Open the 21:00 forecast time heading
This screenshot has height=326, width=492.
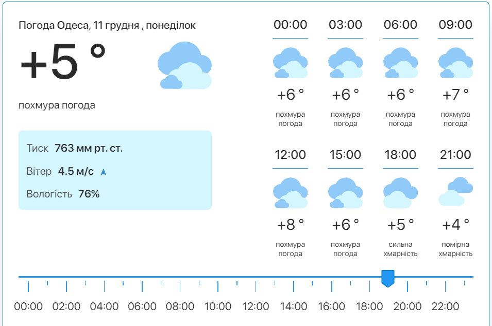[455, 155]
